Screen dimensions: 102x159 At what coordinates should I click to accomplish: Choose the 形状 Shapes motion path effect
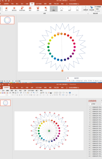[x=77, y=9]
